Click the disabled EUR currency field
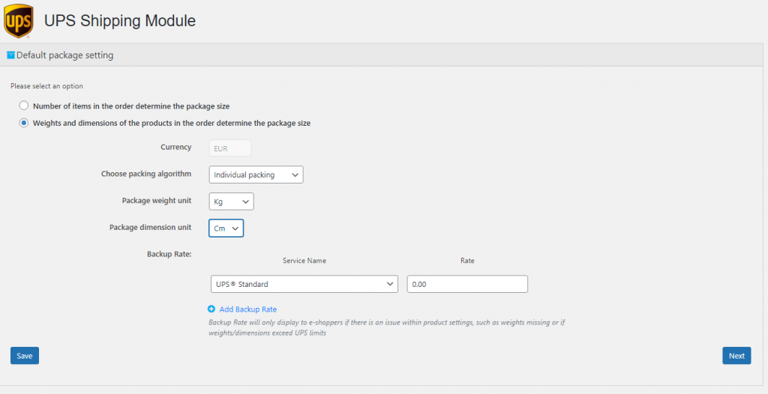Image resolution: width=768 pixels, height=394 pixels. (x=230, y=148)
